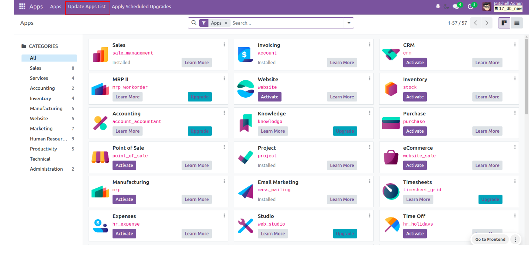532x258 pixels.
Task: Activate the Point of Sale app
Action: (x=124, y=165)
